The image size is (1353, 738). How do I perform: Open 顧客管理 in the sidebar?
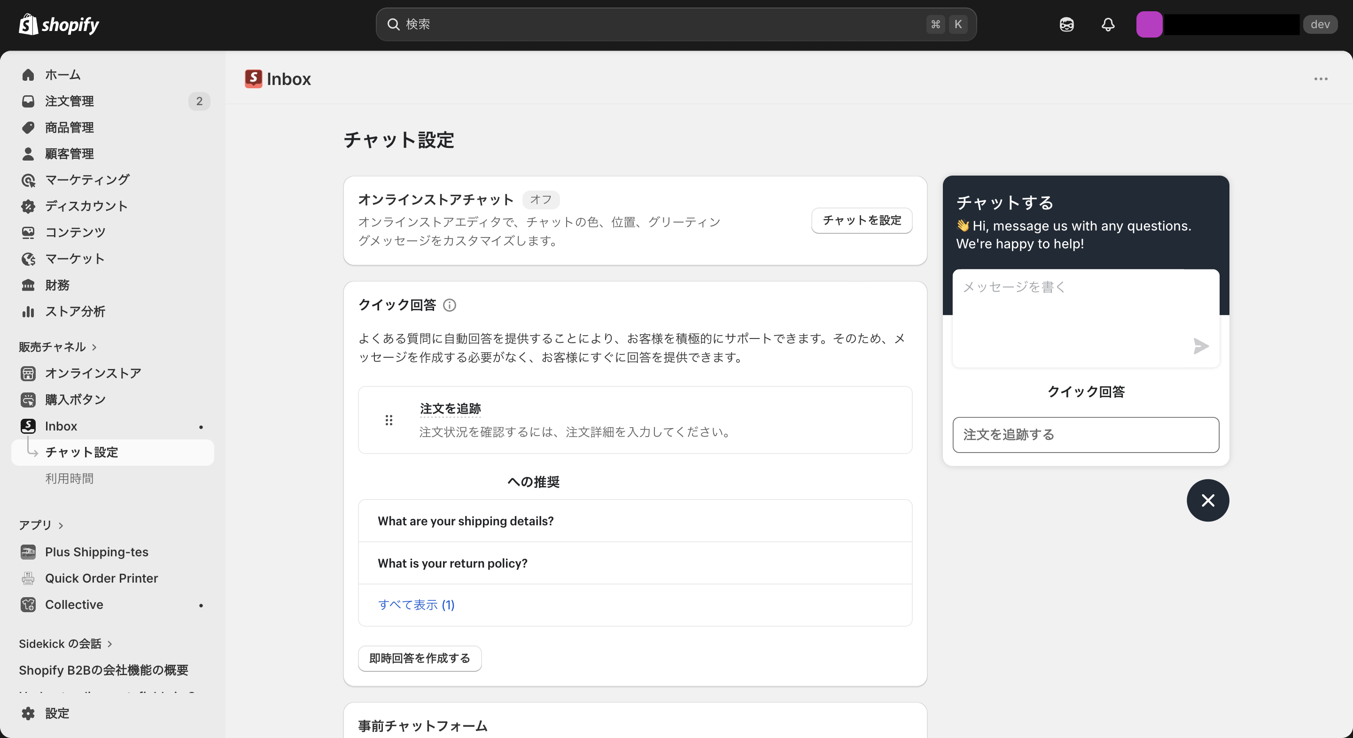(x=70, y=153)
